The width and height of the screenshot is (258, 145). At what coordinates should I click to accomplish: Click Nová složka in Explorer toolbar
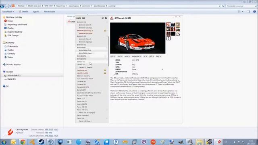point(49,12)
